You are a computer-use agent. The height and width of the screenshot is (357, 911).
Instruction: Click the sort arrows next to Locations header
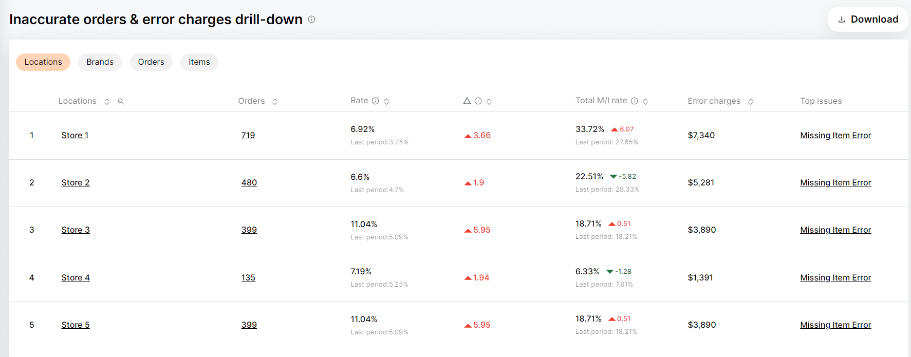pyautogui.click(x=107, y=102)
